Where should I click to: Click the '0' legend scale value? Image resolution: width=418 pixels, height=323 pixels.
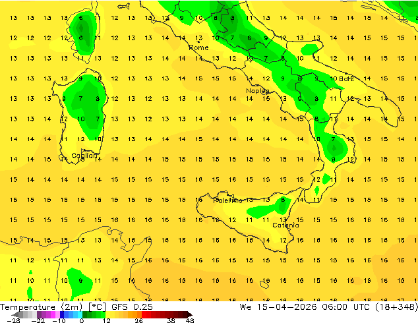coord(82,320)
